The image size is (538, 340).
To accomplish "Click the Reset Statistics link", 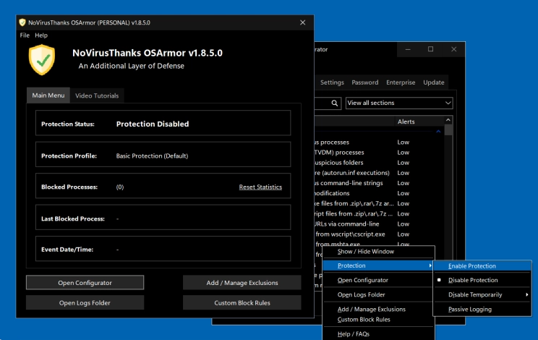I will (x=260, y=187).
